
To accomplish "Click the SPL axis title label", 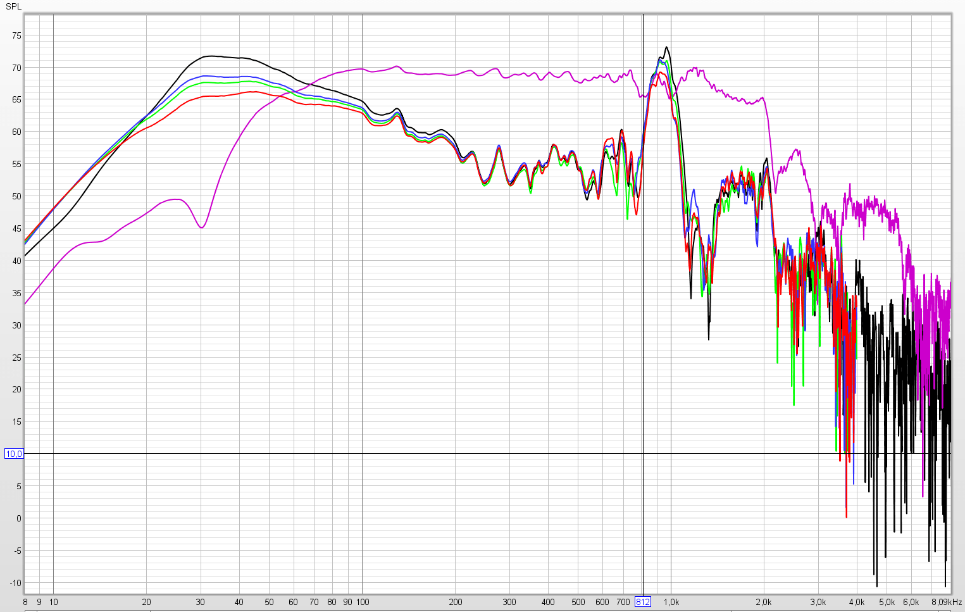I will (x=13, y=7).
